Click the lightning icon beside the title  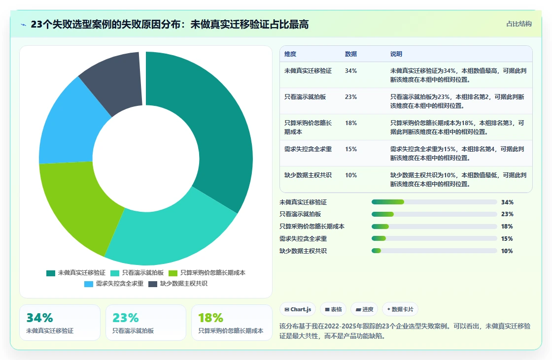(24, 25)
